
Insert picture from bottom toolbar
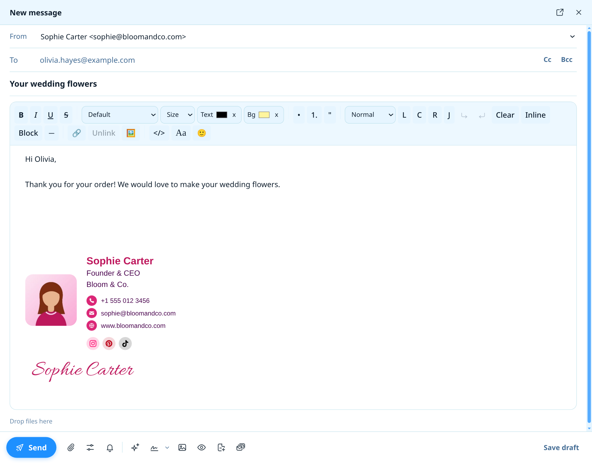click(x=182, y=447)
